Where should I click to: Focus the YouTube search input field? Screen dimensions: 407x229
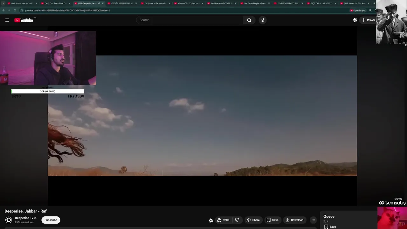pyautogui.click(x=190, y=20)
